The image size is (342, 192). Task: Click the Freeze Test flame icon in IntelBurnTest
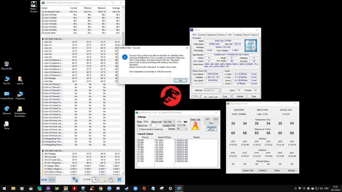tap(195, 125)
